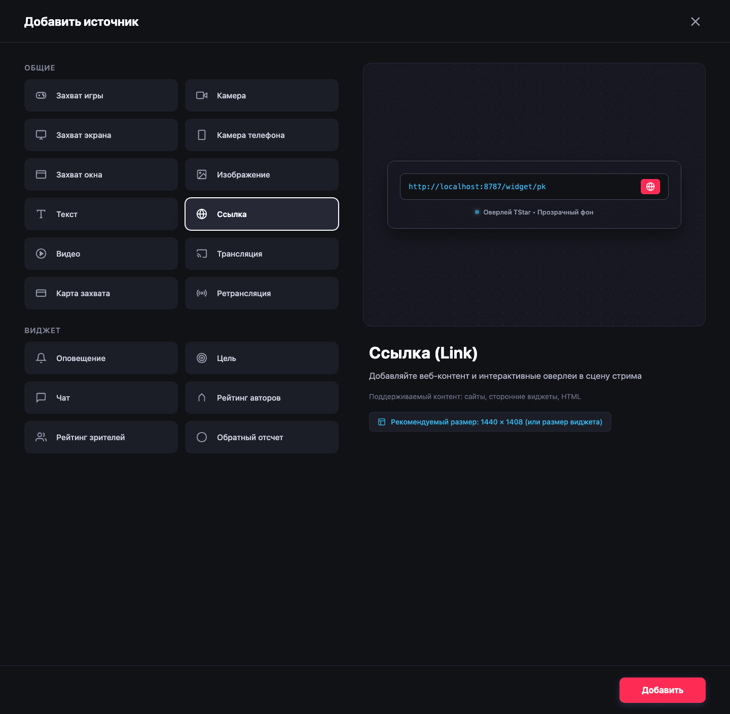Choose the Захват экрана source label
730x714 pixels.
[84, 135]
